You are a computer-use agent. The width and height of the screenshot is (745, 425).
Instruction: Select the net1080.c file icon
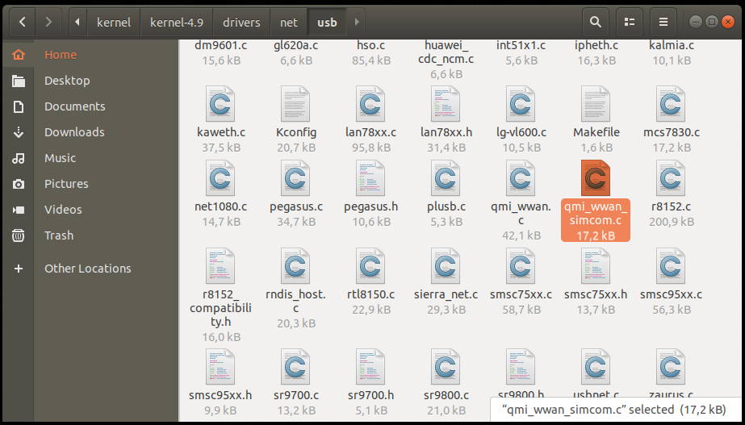(x=220, y=178)
